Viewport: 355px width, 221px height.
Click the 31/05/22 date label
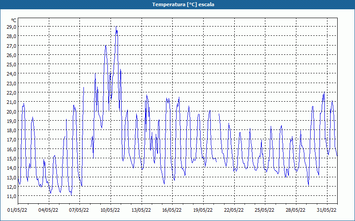point(327,210)
